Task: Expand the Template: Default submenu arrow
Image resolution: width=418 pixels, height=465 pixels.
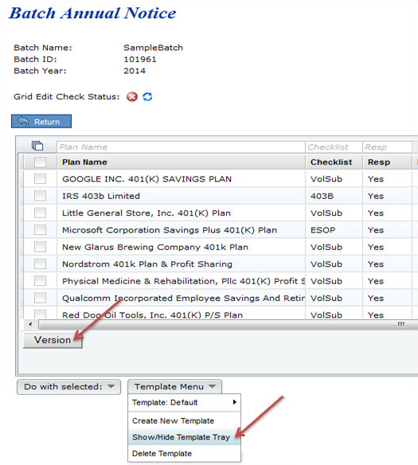Action: 235,402
